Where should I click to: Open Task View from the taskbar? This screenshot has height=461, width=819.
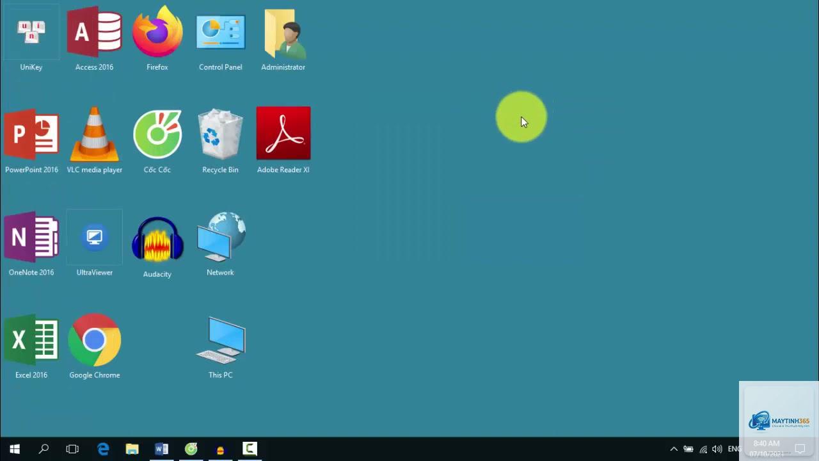(x=72, y=449)
